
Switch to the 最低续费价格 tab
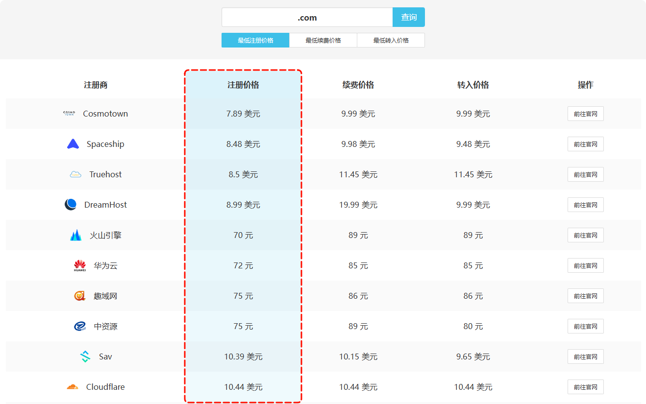(323, 40)
